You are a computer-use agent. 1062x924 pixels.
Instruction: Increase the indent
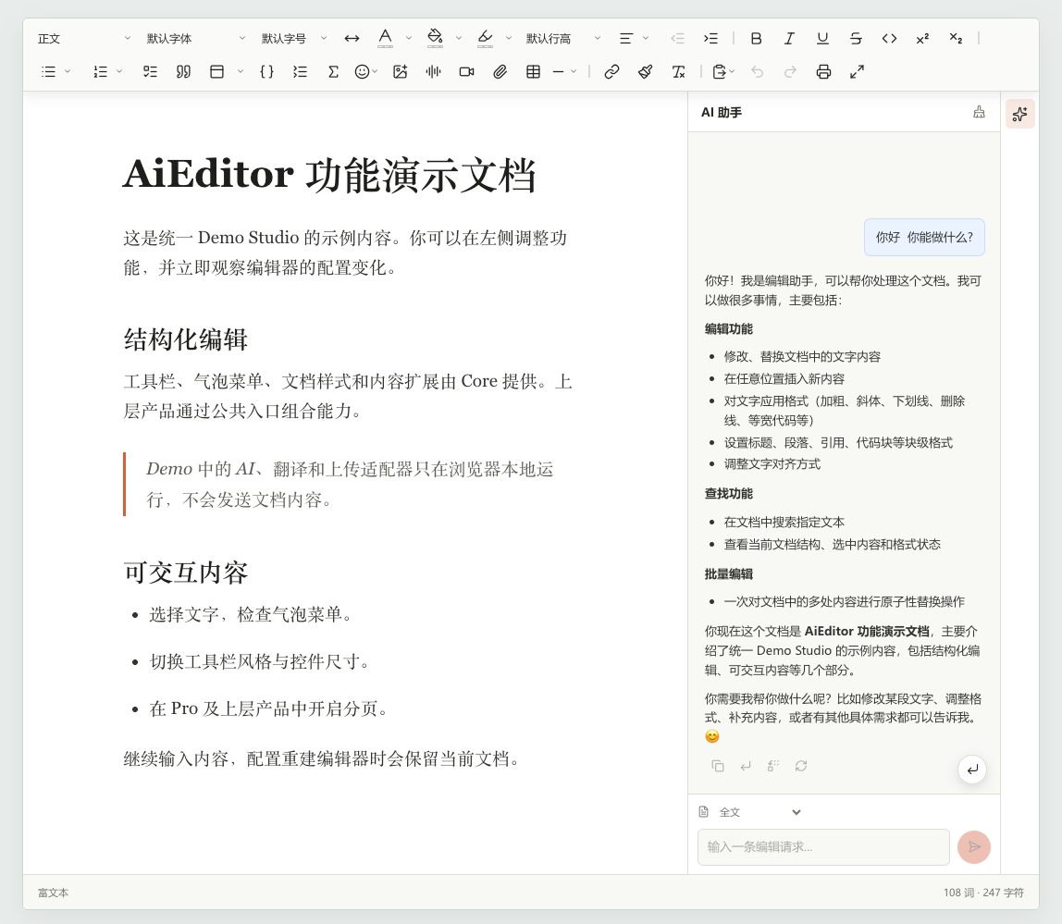(x=710, y=39)
